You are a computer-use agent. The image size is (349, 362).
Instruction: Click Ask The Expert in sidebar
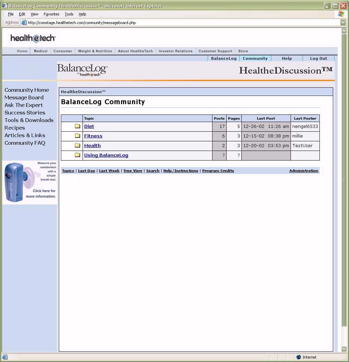click(x=24, y=105)
